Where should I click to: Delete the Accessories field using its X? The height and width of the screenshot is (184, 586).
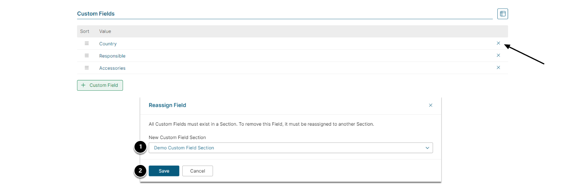coord(498,67)
